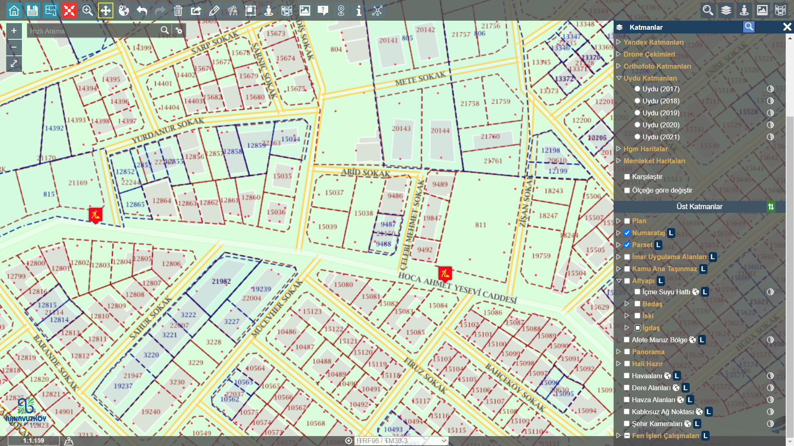Check the Havaalanı layer checkbox
This screenshot has width=794, height=446.
[x=627, y=376]
